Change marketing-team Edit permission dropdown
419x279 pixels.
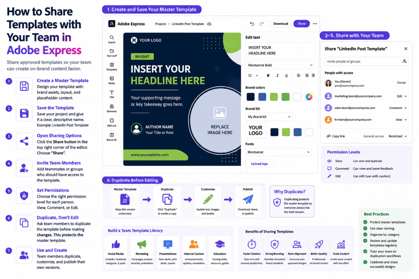402,96
